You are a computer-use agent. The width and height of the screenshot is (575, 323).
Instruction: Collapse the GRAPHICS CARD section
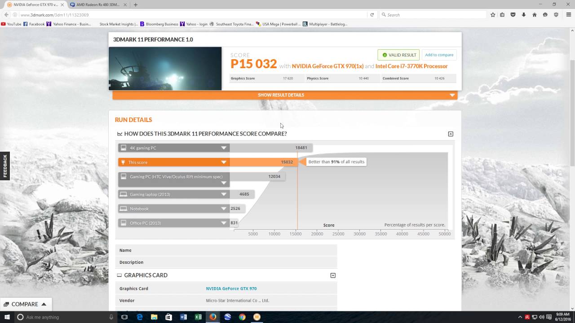pyautogui.click(x=333, y=275)
